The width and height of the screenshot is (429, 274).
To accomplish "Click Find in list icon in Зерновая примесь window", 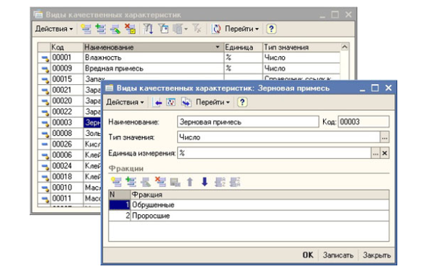I will pos(158,102).
